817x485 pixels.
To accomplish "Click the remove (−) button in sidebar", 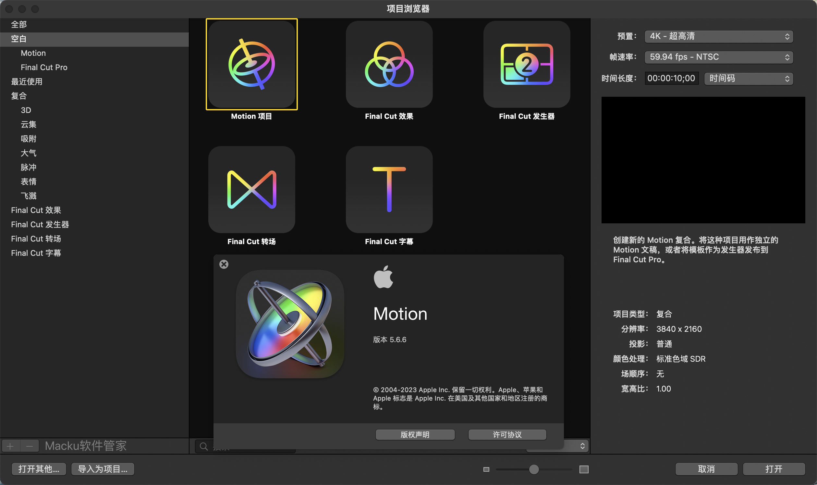I will [30, 446].
